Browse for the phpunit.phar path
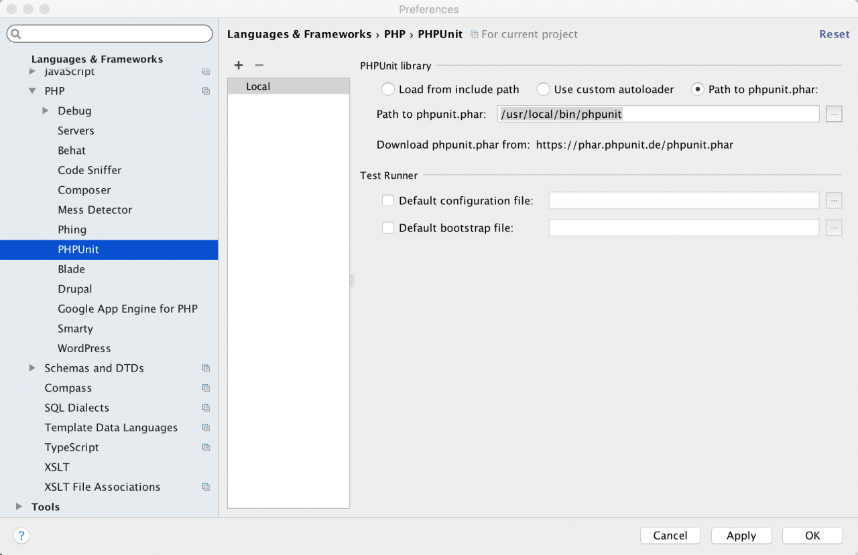This screenshot has width=858, height=555. [834, 114]
